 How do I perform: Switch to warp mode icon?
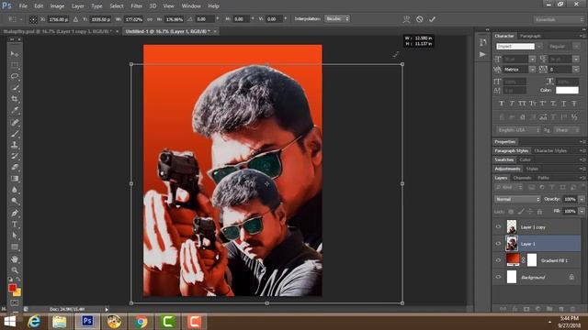coord(406,19)
